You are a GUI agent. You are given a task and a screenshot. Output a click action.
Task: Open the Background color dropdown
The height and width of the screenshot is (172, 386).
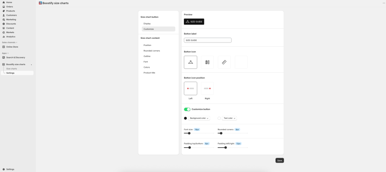click(199, 118)
